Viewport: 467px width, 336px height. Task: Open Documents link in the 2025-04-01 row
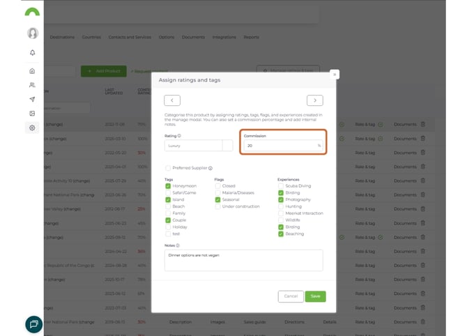click(x=405, y=167)
